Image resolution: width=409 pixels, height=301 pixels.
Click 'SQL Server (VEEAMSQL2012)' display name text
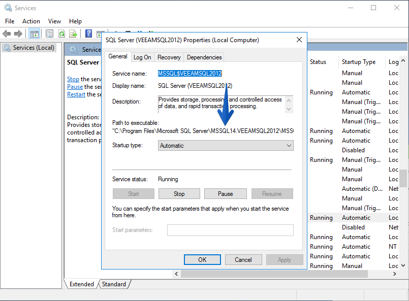195,86
